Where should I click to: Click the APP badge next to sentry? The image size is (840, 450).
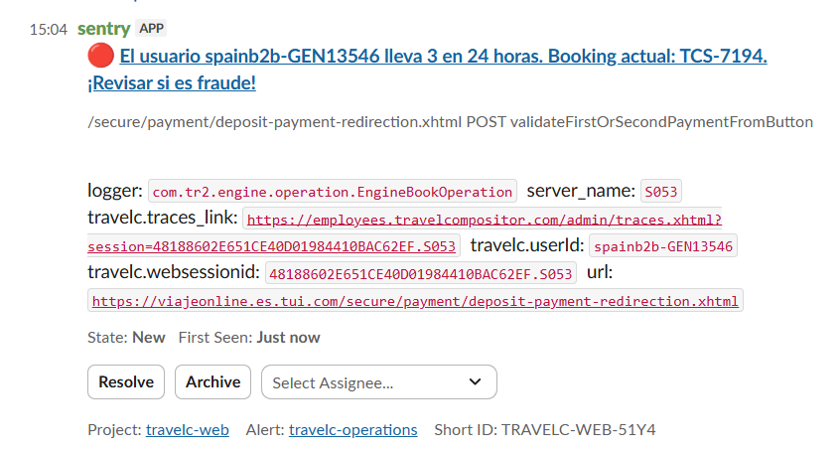(x=151, y=29)
